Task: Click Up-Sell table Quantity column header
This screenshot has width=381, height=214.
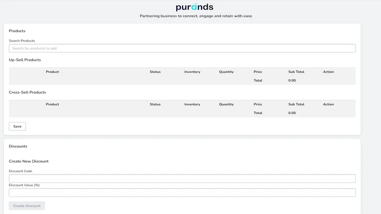Action: click(226, 72)
